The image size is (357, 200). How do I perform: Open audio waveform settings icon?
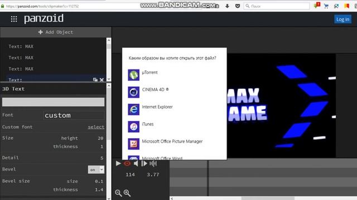coord(153,163)
